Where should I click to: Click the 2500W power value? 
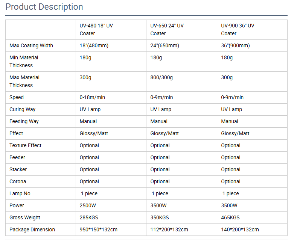88,205
